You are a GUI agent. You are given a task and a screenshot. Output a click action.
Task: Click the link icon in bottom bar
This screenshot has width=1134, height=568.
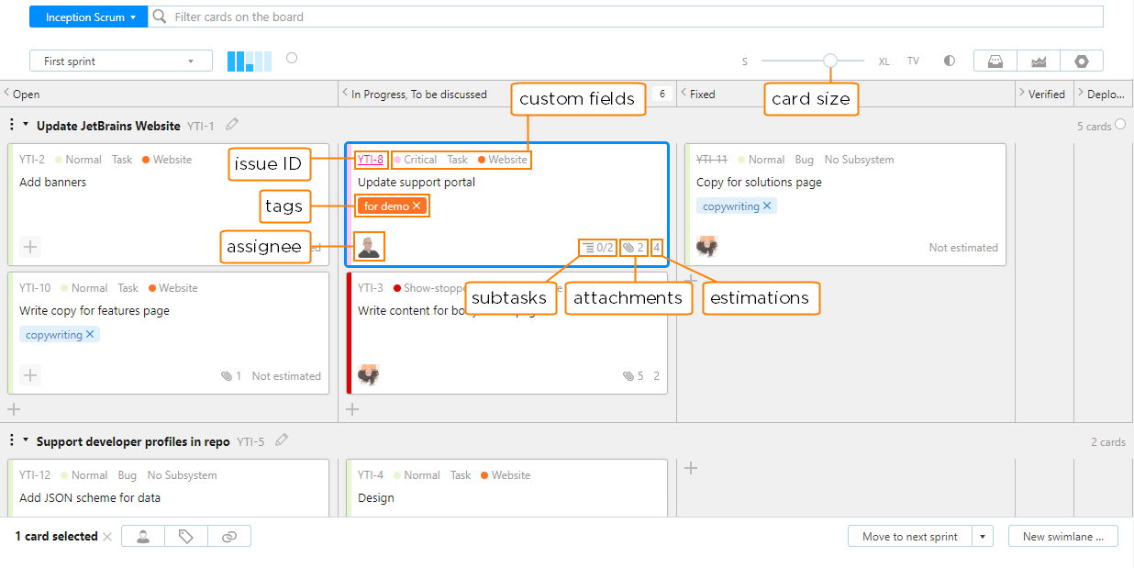229,537
